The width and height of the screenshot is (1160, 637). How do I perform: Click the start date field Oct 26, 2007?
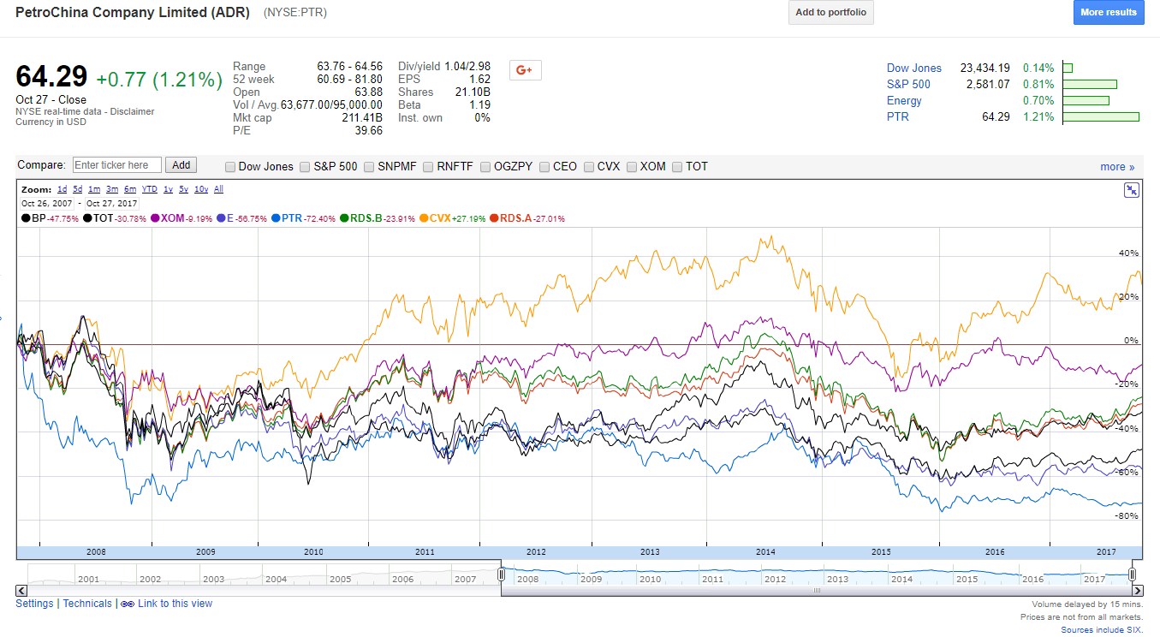47,204
